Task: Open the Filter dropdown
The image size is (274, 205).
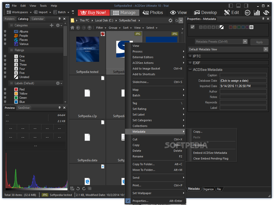Action: pos(101,28)
